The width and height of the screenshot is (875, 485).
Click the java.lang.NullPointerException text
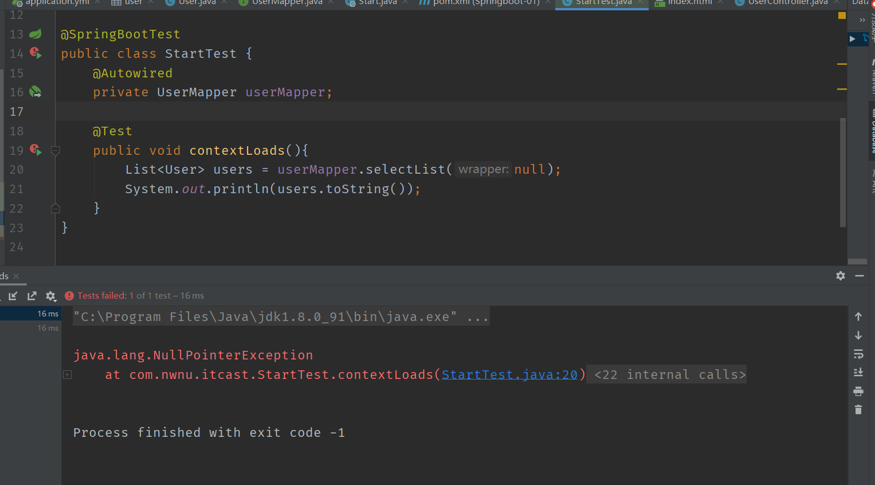click(x=193, y=355)
